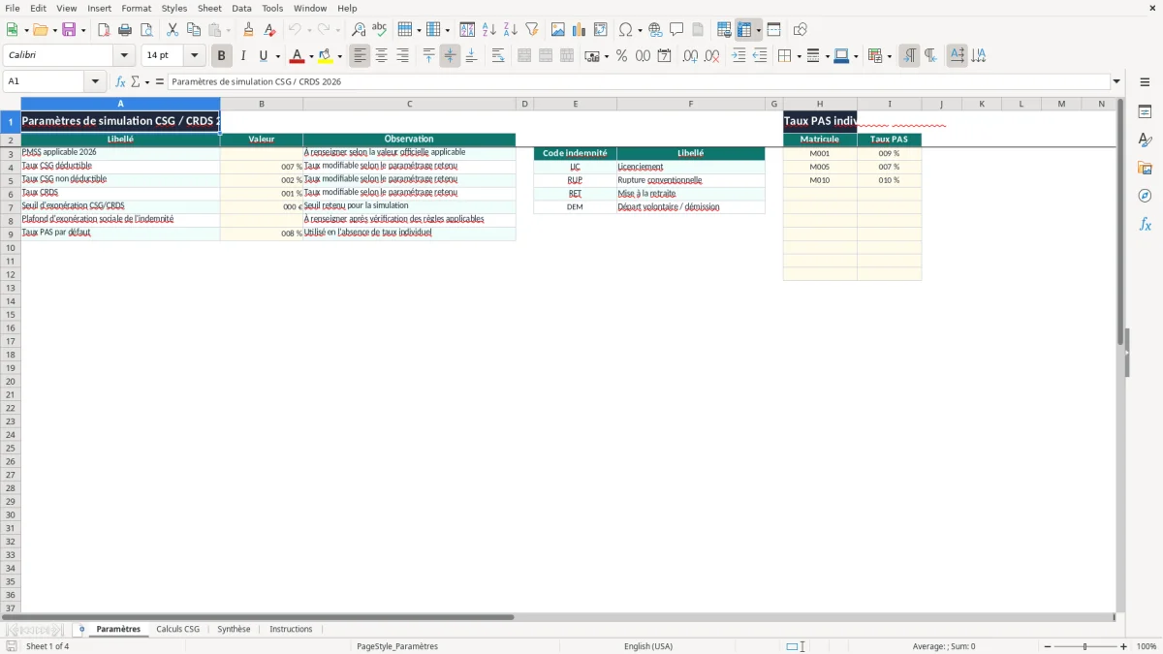1163x654 pixels.
Task: Insert a pivot table
Action: coord(601,30)
